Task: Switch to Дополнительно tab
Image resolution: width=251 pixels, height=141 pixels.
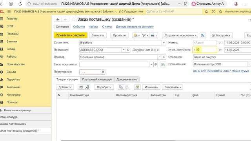Action: pyautogui.click(x=127, y=80)
